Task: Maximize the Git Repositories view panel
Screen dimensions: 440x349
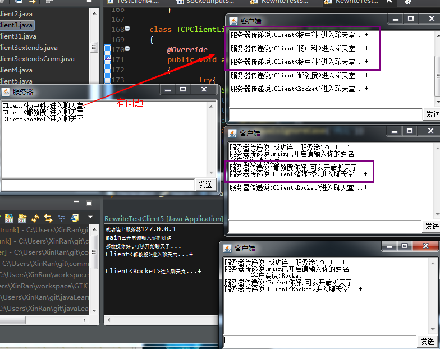Action: click(90, 203)
